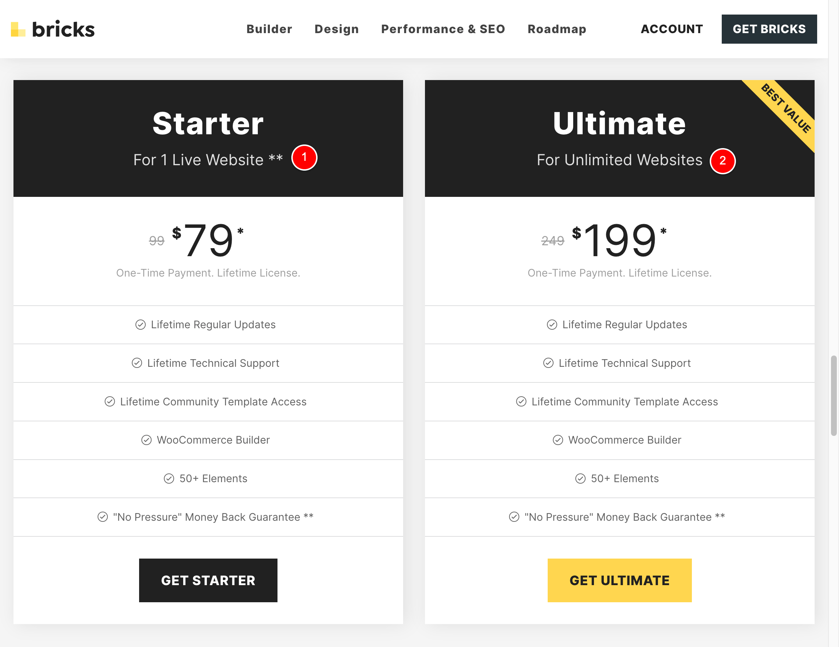Click the GET BRICKS button
The width and height of the screenshot is (839, 647).
[x=769, y=29]
